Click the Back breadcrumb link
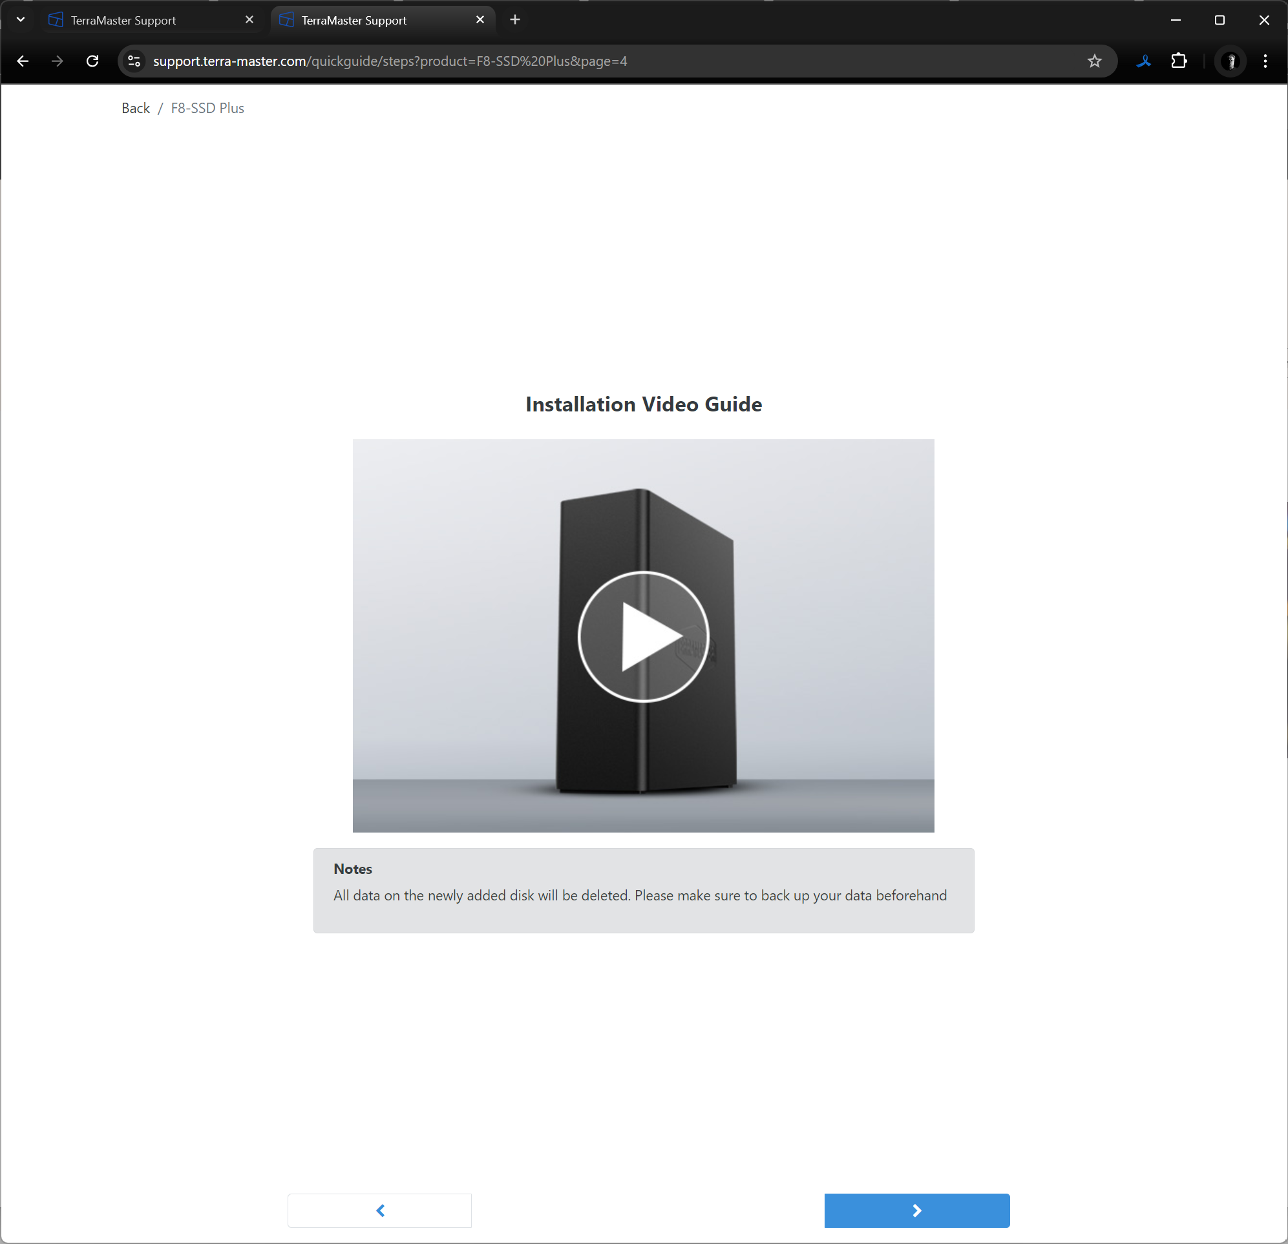 [x=135, y=109]
